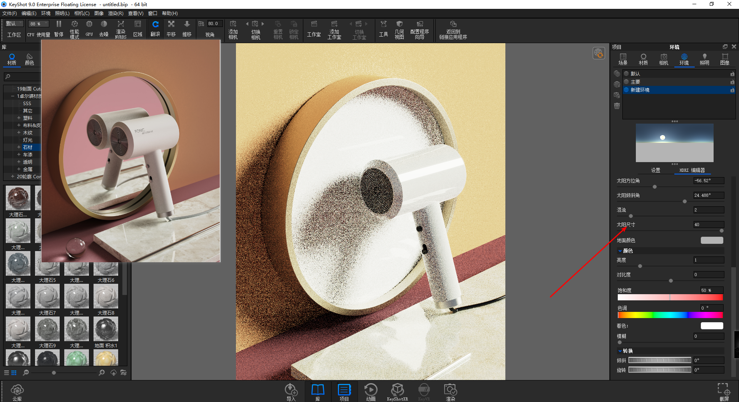Expand the 塑料 material folder
This screenshot has width=739, height=402.
[x=18, y=118]
